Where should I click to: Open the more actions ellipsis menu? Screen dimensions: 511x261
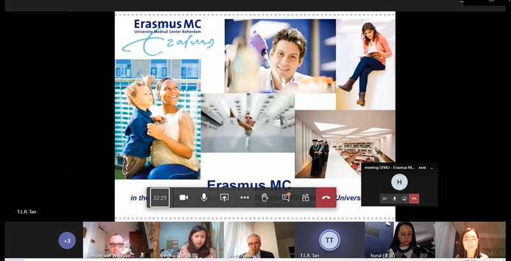pyautogui.click(x=245, y=198)
